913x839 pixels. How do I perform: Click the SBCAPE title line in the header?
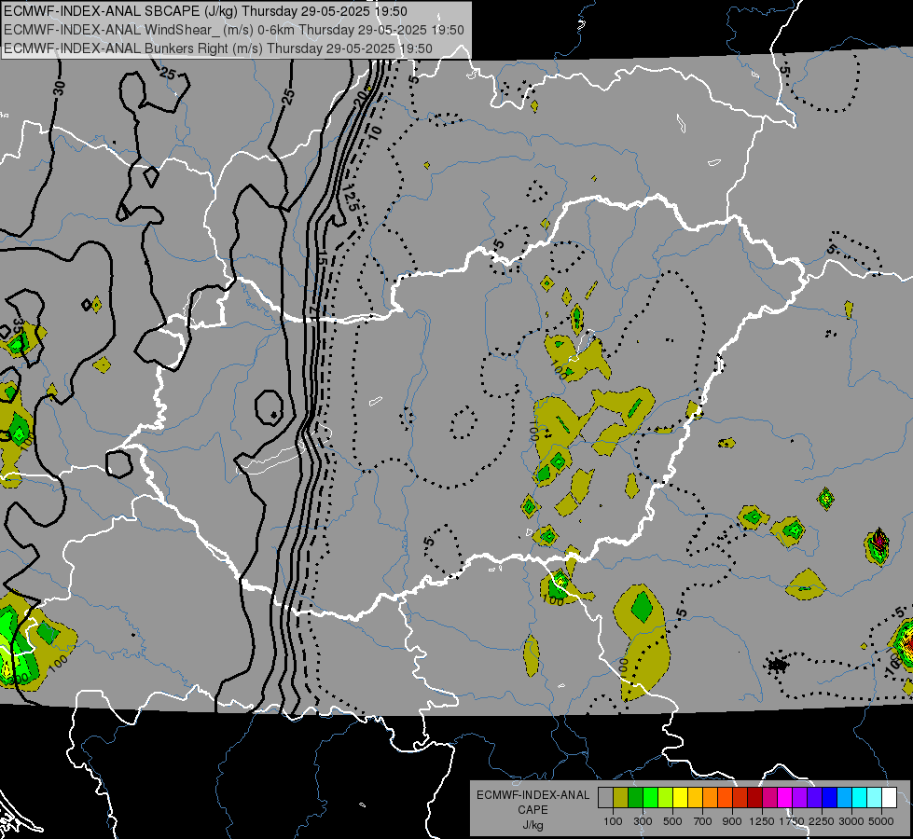coord(205,11)
